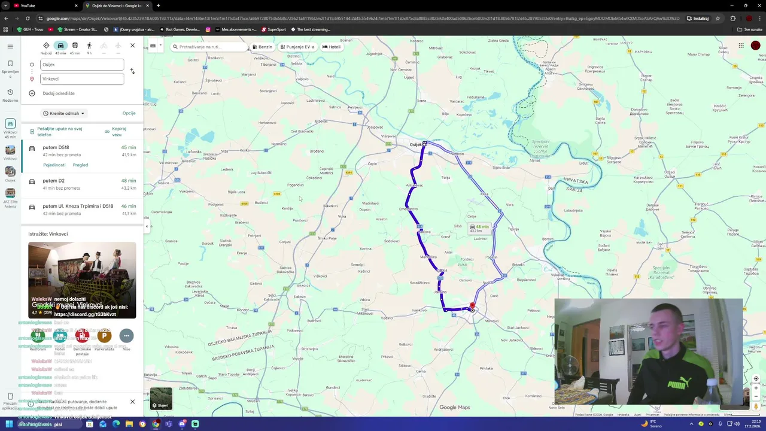The width and height of the screenshot is (766, 431).
Task: Open the Windows Start menu
Action: point(9,424)
